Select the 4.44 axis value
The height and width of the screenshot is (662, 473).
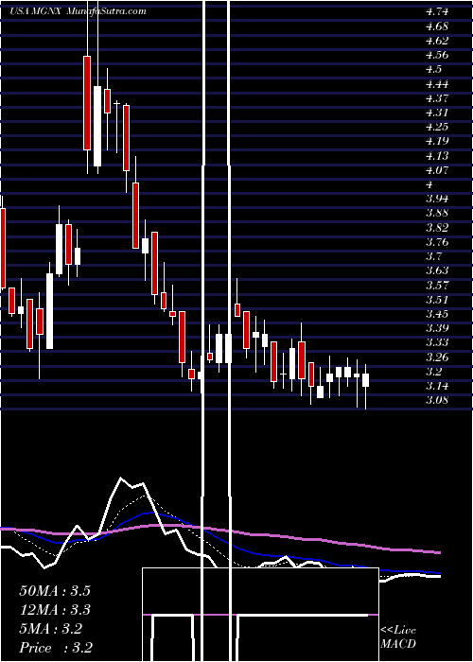[x=437, y=83]
